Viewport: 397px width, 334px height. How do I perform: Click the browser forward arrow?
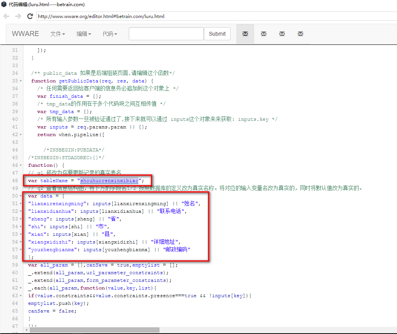[18, 16]
